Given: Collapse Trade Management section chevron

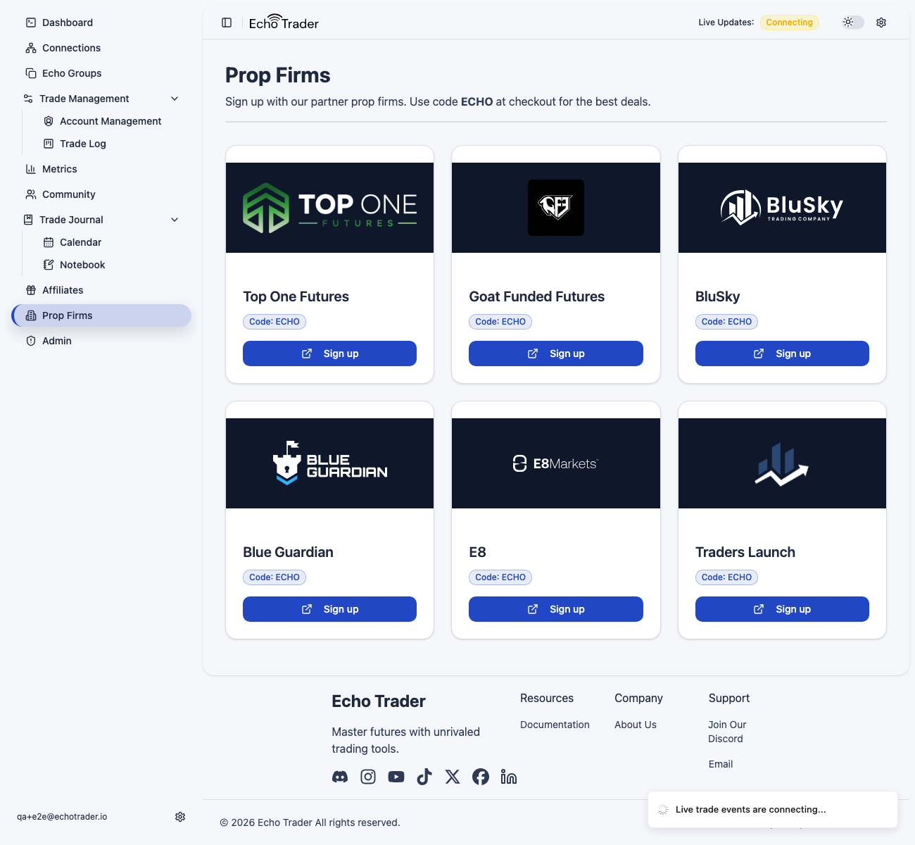Looking at the screenshot, I should pos(175,99).
